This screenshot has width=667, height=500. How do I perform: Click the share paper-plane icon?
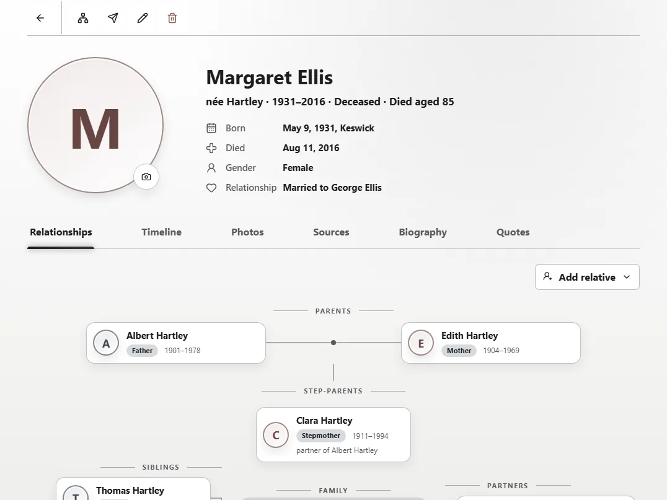coord(113,18)
